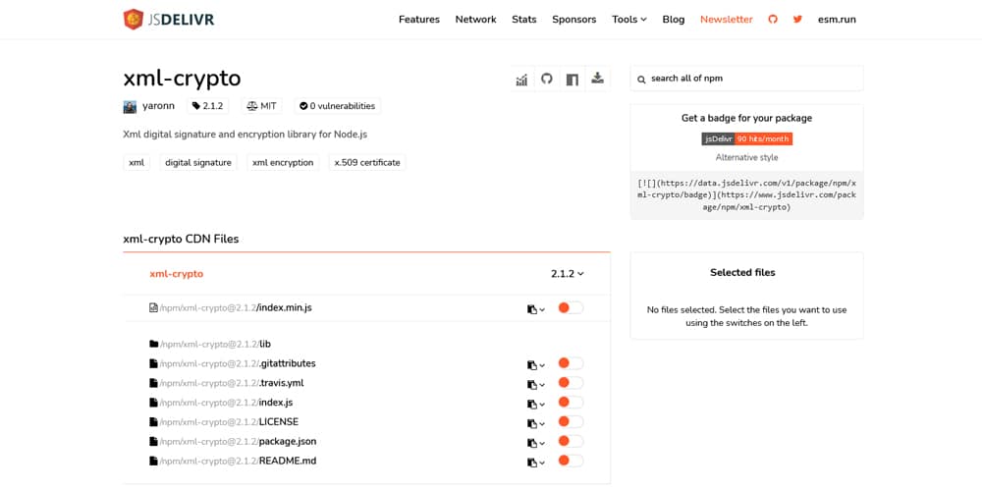Open the index.min.js file link
982x491 pixels.
pyautogui.click(x=236, y=307)
